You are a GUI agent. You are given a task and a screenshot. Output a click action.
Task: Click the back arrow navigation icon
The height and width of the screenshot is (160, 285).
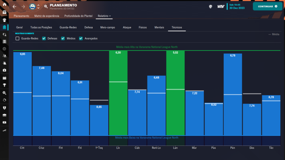pyautogui.click(x=14, y=6)
